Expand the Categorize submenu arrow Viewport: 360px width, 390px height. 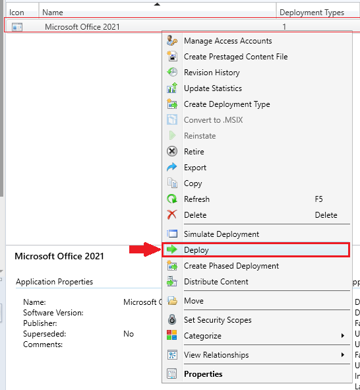[x=343, y=335]
